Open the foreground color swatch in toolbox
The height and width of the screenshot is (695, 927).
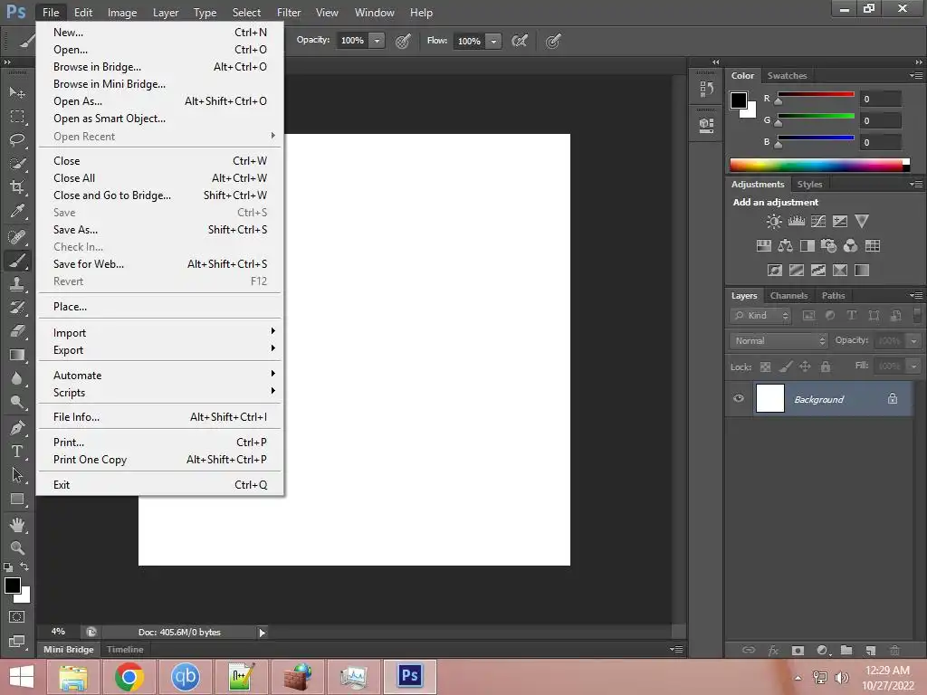click(x=12, y=586)
